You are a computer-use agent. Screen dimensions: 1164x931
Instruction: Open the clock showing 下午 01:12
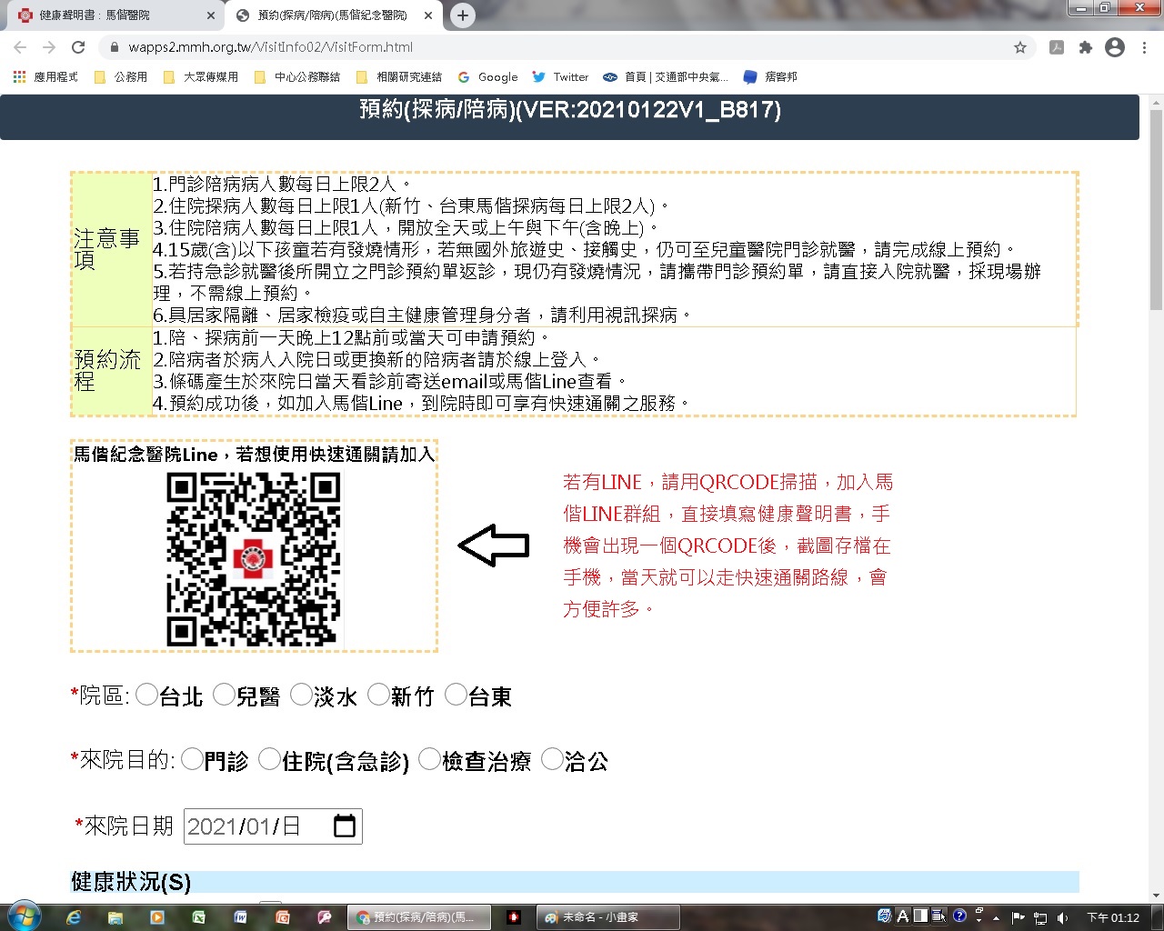tap(1113, 917)
